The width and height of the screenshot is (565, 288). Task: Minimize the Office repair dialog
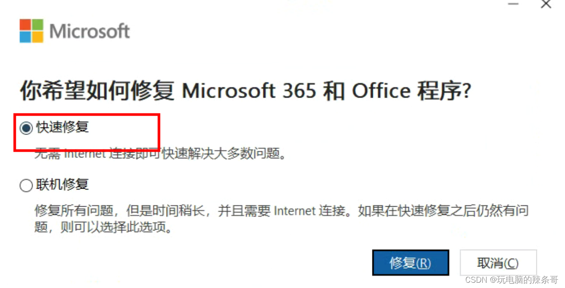[x=513, y=4]
